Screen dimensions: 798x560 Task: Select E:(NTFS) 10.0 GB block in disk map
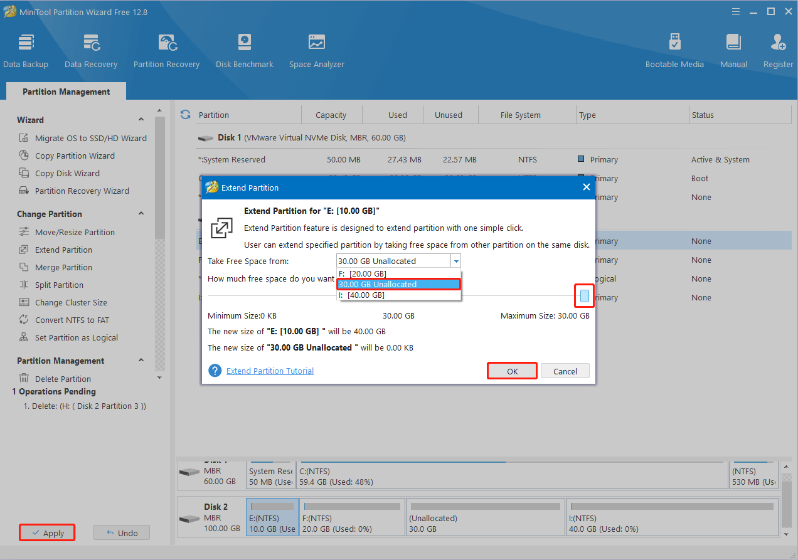[x=272, y=517]
